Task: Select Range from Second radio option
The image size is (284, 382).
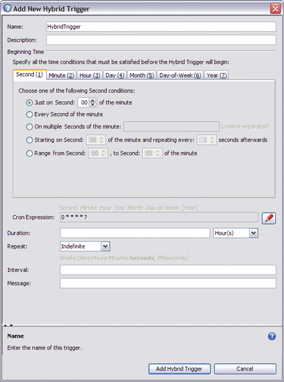Action: (29, 153)
